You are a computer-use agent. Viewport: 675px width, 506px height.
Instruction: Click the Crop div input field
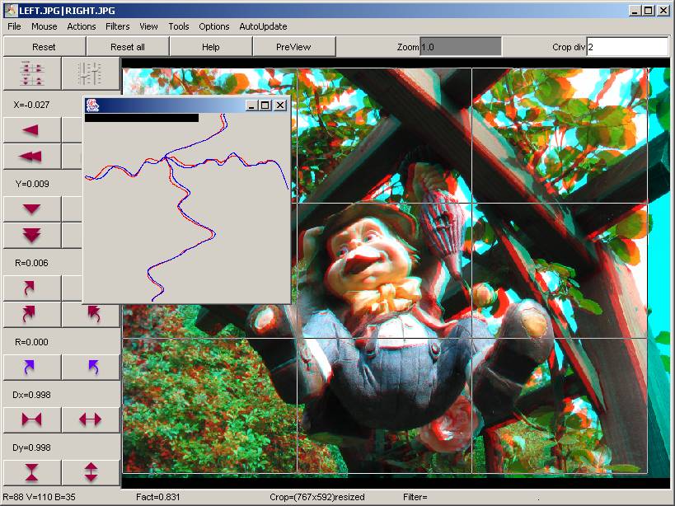coord(628,47)
